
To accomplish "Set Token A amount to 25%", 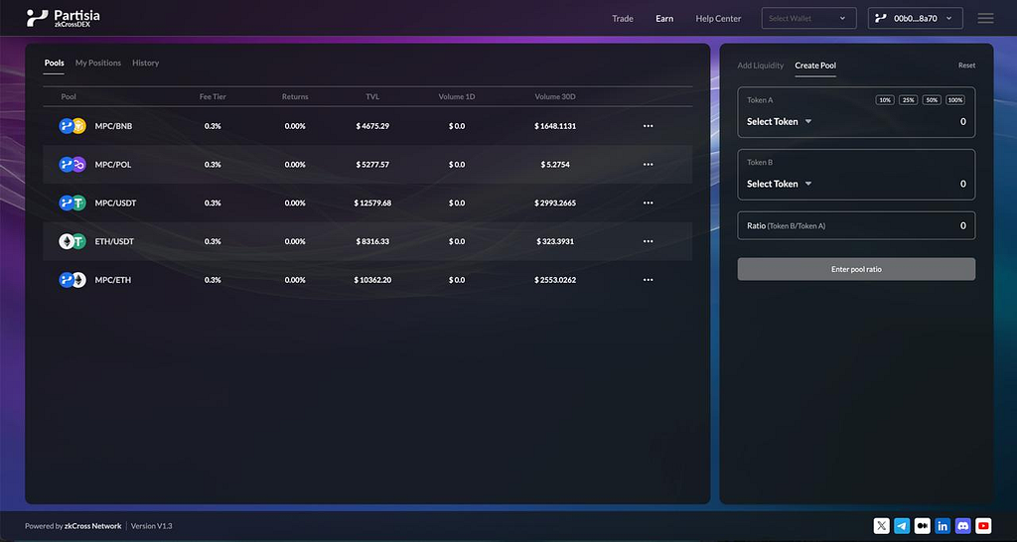I will click(908, 100).
